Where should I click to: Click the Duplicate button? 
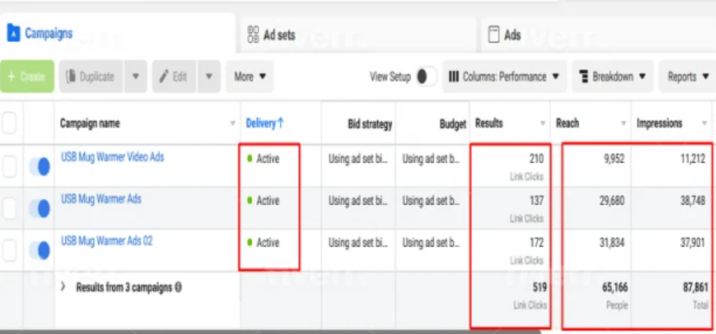(x=90, y=76)
